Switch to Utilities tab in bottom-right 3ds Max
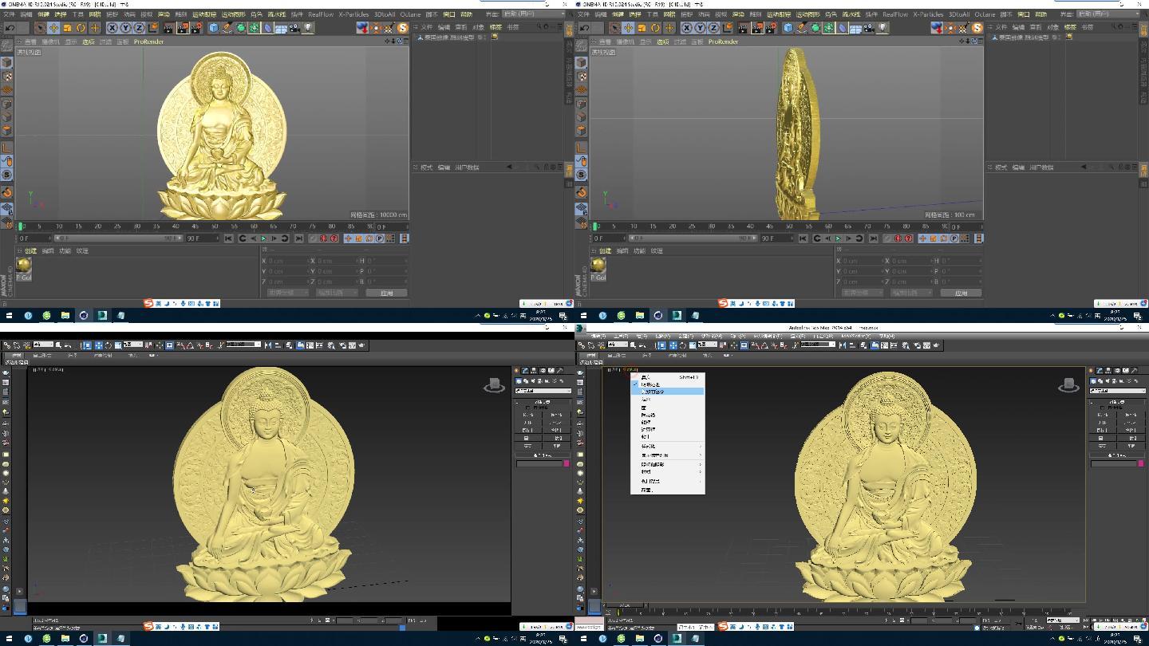The image size is (1149, 646). click(1134, 370)
